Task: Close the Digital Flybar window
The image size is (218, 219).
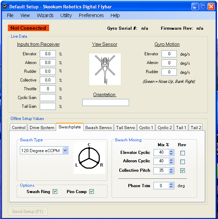Action: pos(211,7)
